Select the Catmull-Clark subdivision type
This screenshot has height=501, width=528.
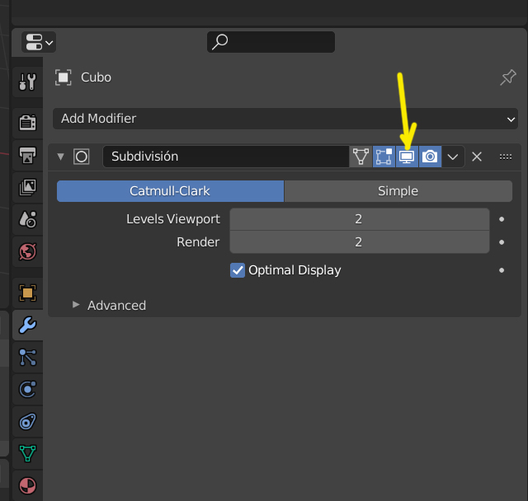click(x=170, y=191)
